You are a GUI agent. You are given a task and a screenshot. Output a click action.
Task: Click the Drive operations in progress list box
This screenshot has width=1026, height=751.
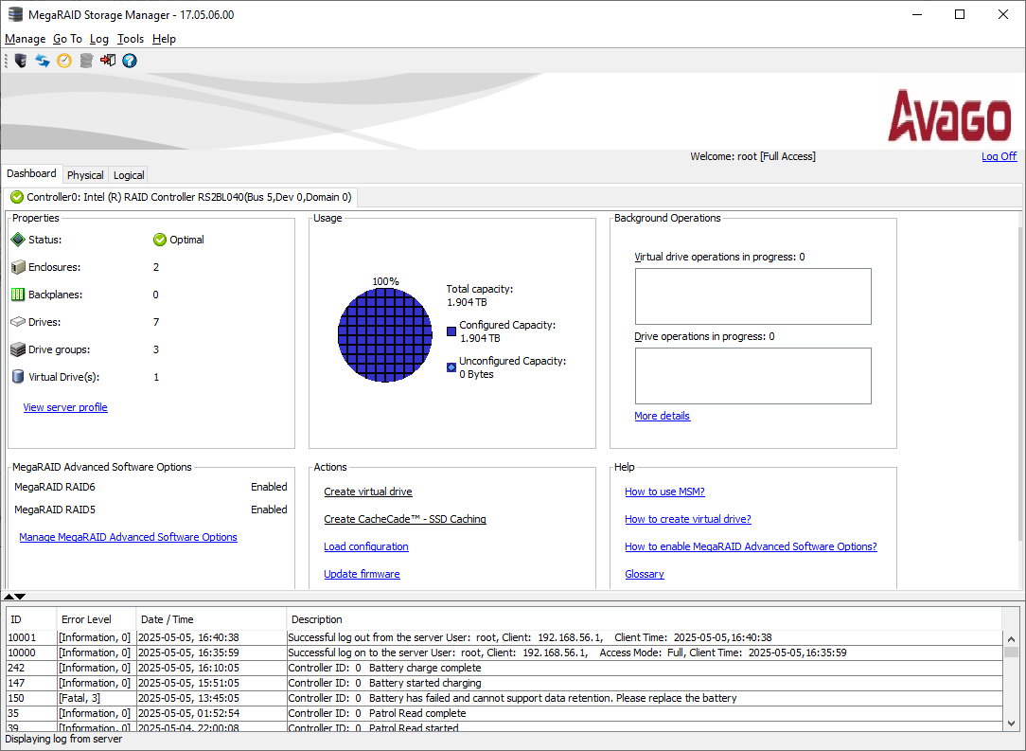click(x=753, y=376)
